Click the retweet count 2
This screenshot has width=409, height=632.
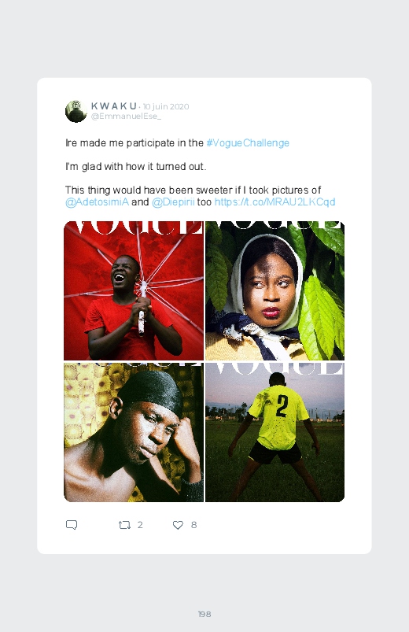point(140,525)
